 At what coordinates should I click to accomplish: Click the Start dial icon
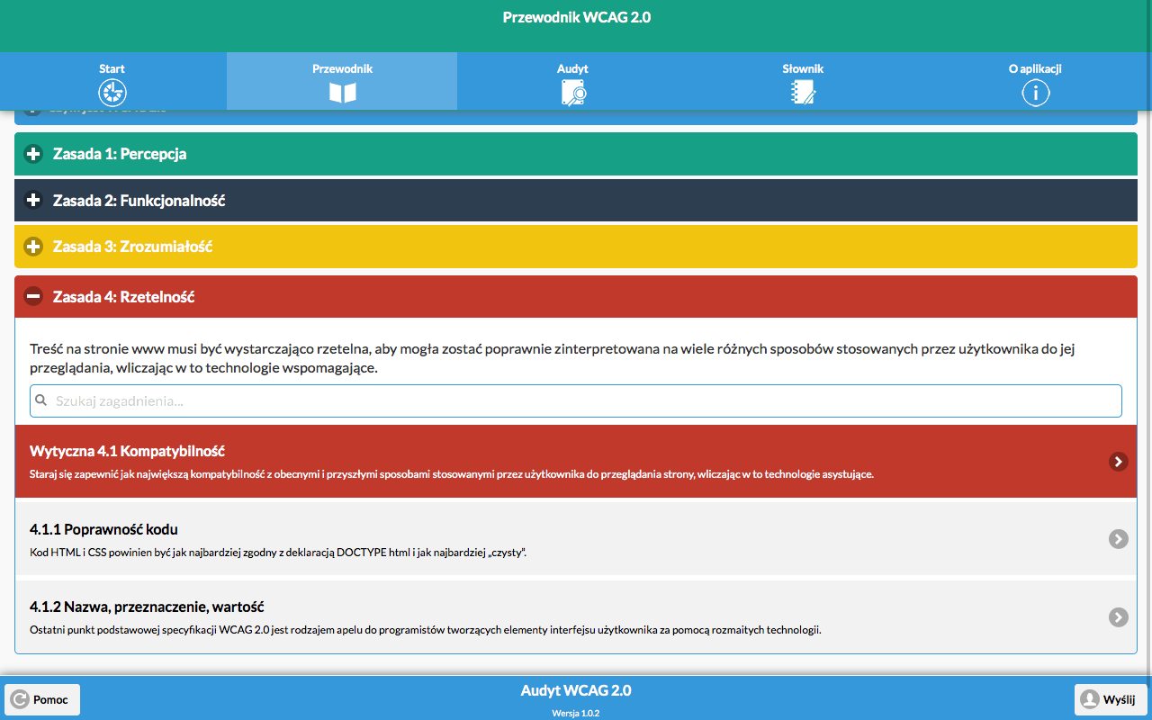coord(112,93)
